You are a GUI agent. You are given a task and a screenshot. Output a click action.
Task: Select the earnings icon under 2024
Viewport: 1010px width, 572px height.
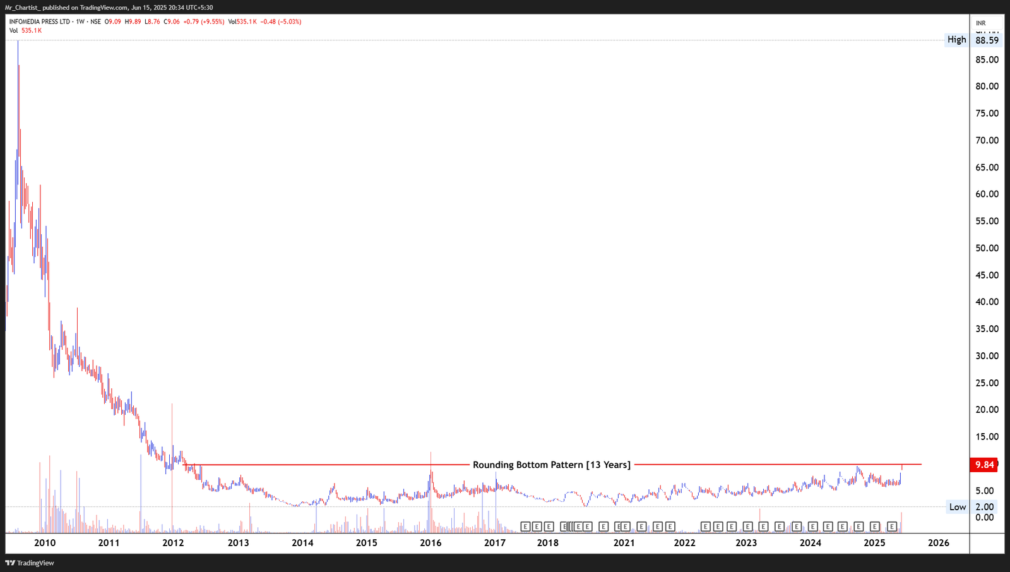(814, 526)
